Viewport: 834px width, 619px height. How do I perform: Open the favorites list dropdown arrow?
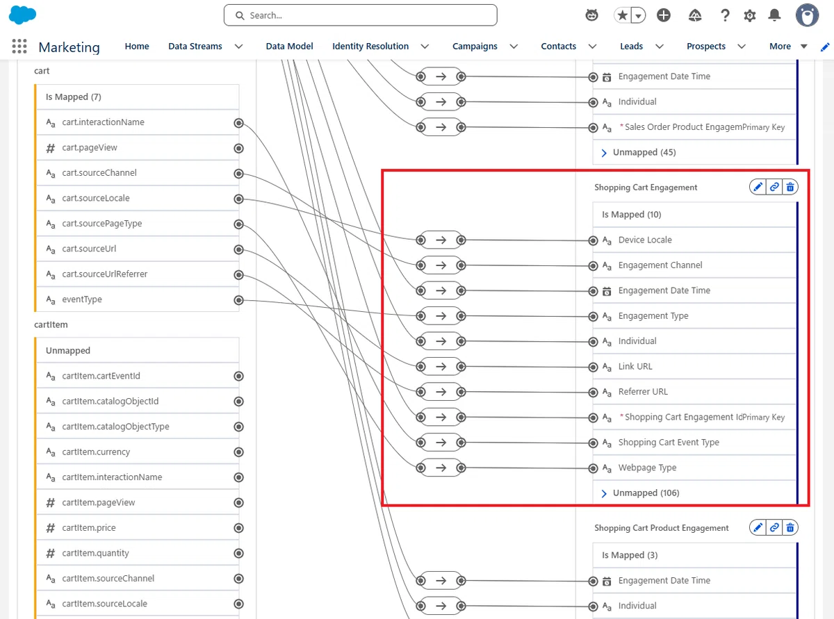pos(638,15)
